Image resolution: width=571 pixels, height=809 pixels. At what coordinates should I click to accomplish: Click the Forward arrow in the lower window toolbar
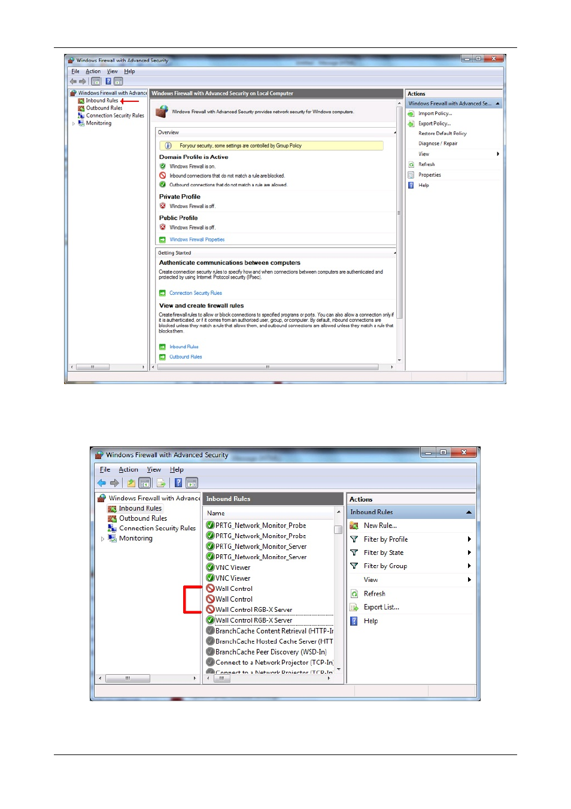pos(114,483)
